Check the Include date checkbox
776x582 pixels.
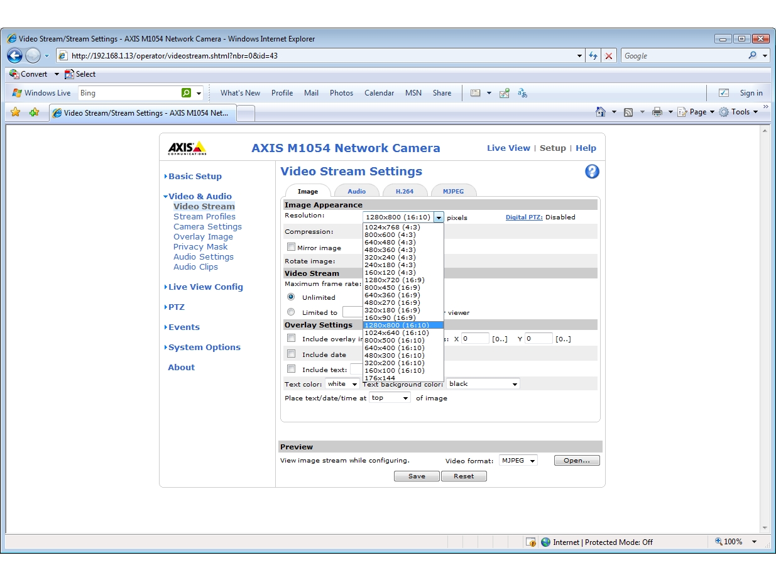[291, 354]
